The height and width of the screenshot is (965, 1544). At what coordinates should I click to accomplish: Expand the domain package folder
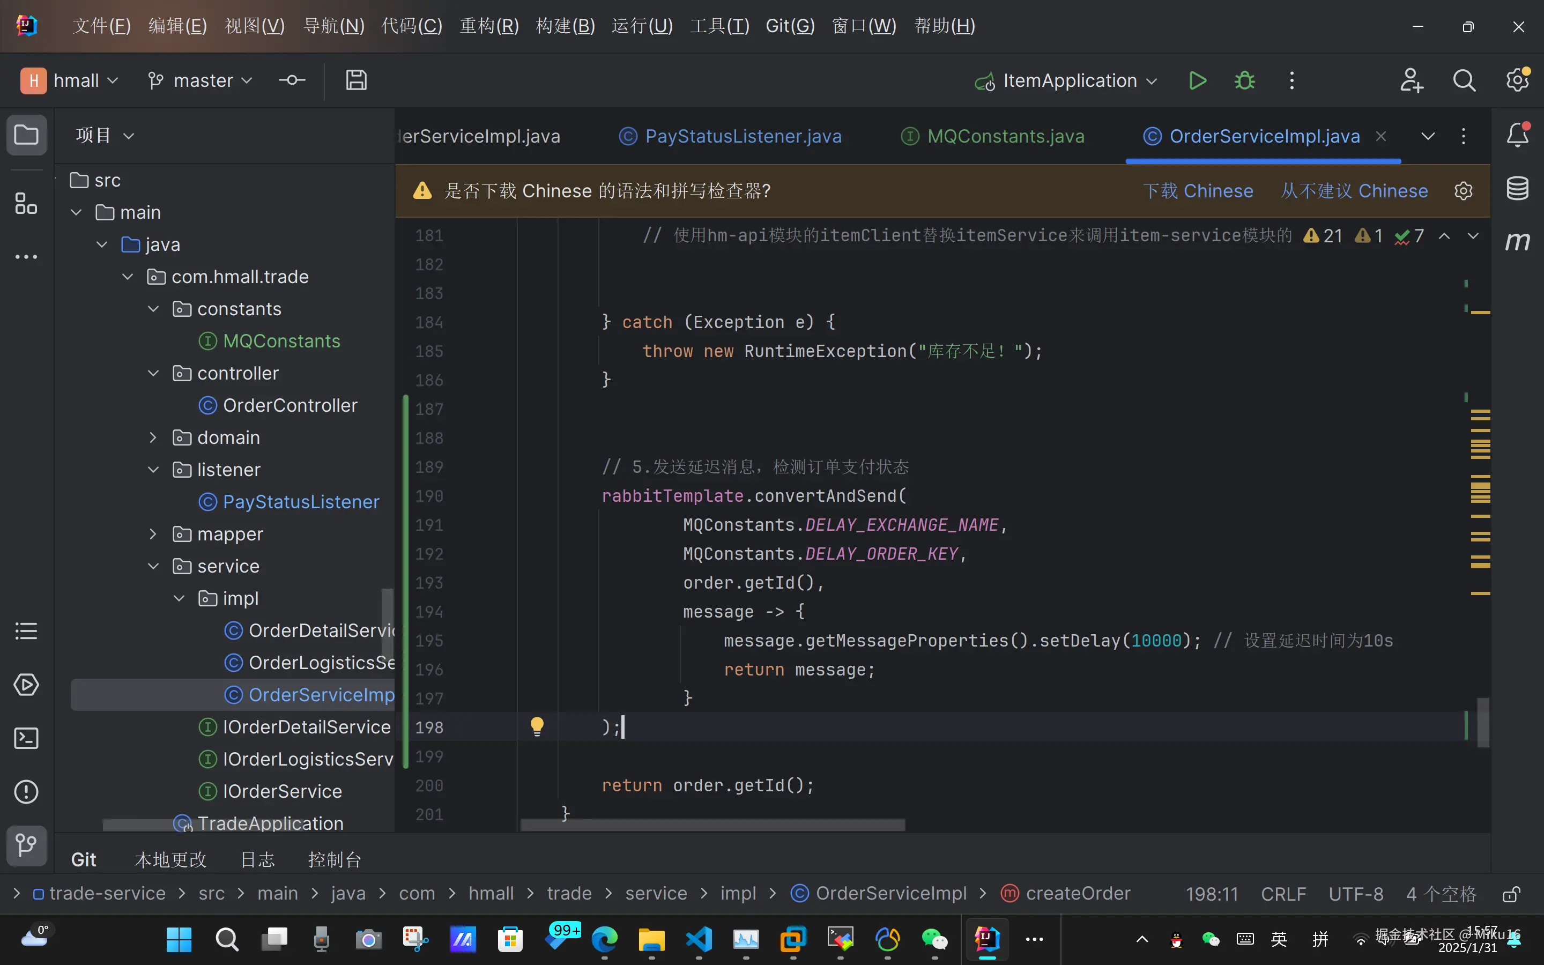coord(153,438)
